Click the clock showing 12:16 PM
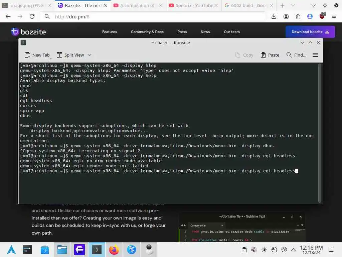This screenshot has width=342, height=257. (311, 250)
